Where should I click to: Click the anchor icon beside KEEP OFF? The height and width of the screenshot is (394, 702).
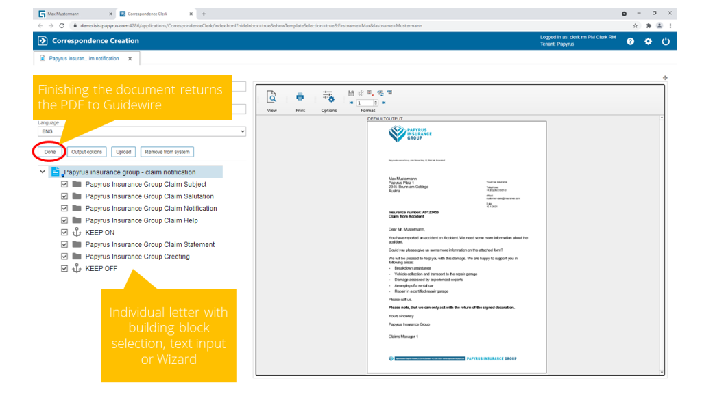point(77,268)
